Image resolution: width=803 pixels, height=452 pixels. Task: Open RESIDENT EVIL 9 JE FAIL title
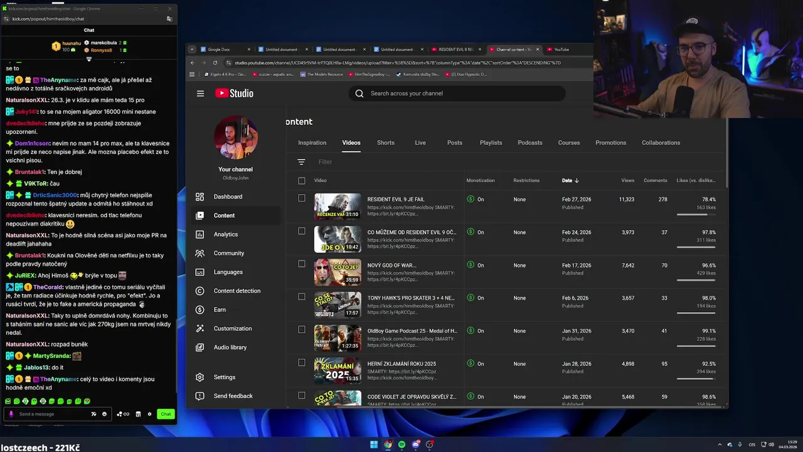[396, 200]
